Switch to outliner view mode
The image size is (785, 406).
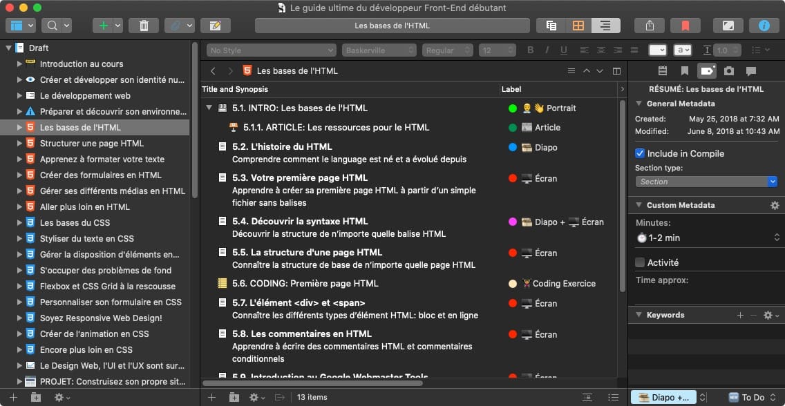point(606,26)
